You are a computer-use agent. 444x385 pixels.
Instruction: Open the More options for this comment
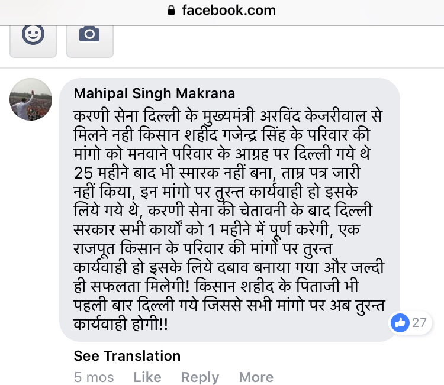(256, 377)
